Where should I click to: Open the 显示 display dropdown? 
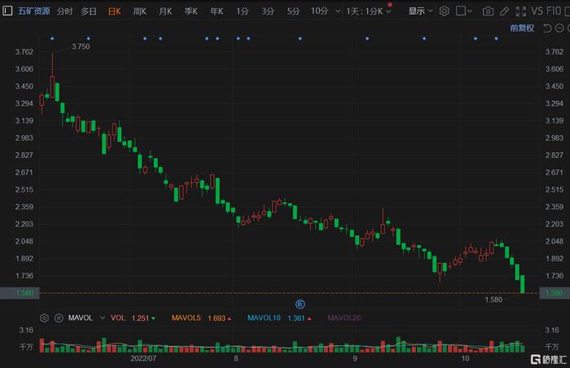pyautogui.click(x=420, y=11)
